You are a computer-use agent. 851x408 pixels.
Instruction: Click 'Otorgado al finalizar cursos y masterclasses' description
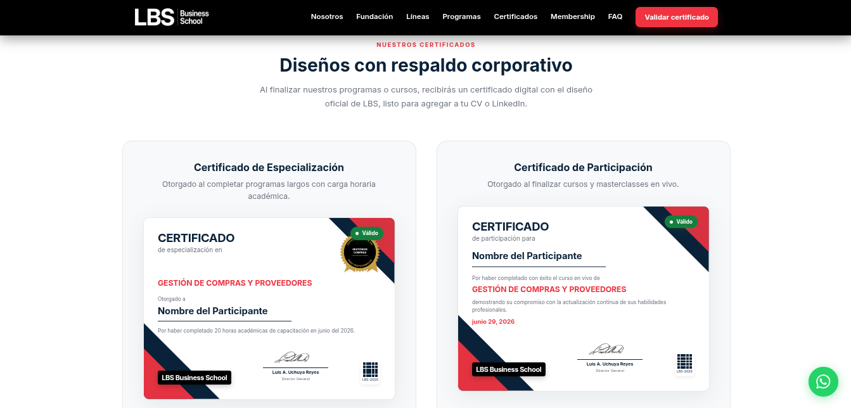point(583,184)
